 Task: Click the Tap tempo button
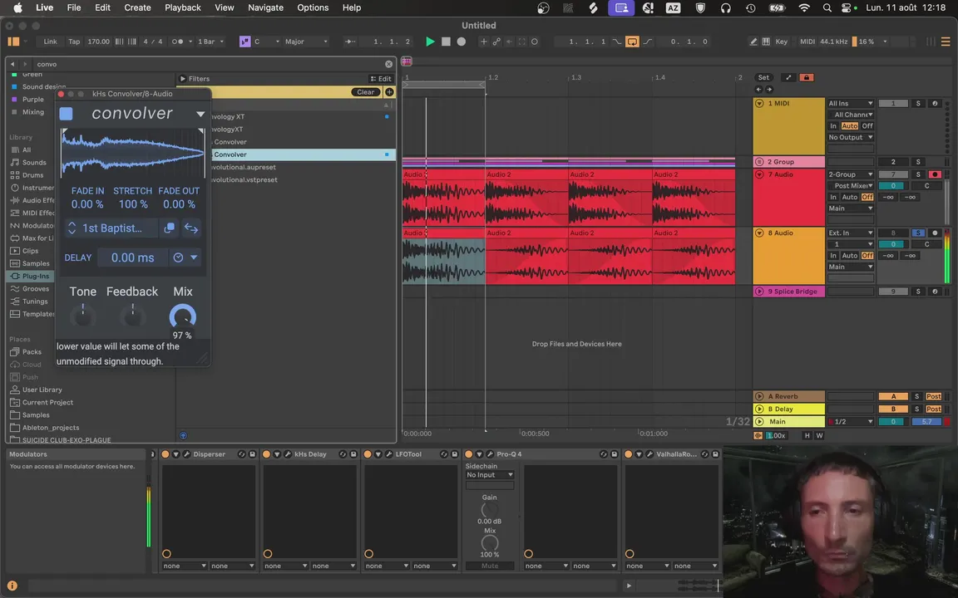click(74, 42)
